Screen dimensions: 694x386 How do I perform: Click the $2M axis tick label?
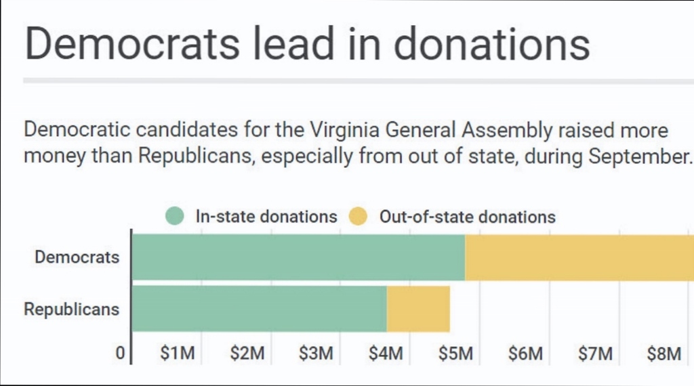[x=247, y=353]
